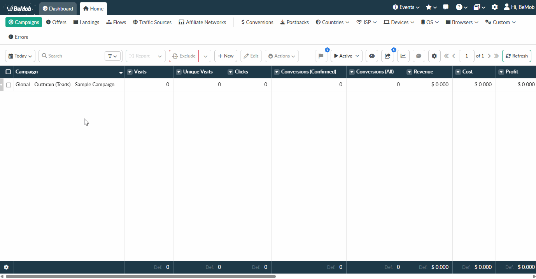Open the chart view icon
Screen dimensions: 536x279
(403, 56)
